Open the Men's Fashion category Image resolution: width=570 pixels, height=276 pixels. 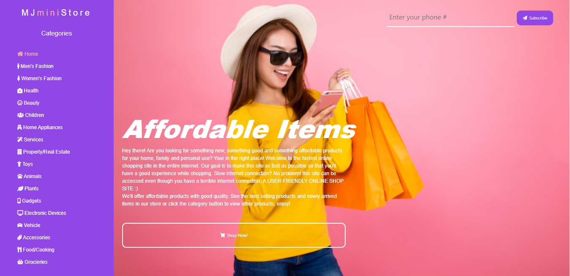[x=35, y=66]
